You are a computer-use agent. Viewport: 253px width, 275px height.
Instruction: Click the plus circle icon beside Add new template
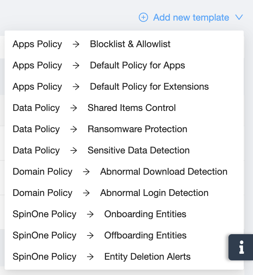coord(143,17)
